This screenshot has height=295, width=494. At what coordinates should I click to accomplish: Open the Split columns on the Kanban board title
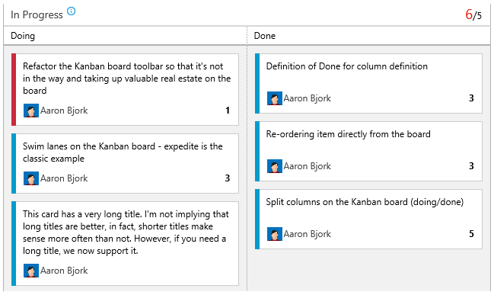(x=365, y=202)
